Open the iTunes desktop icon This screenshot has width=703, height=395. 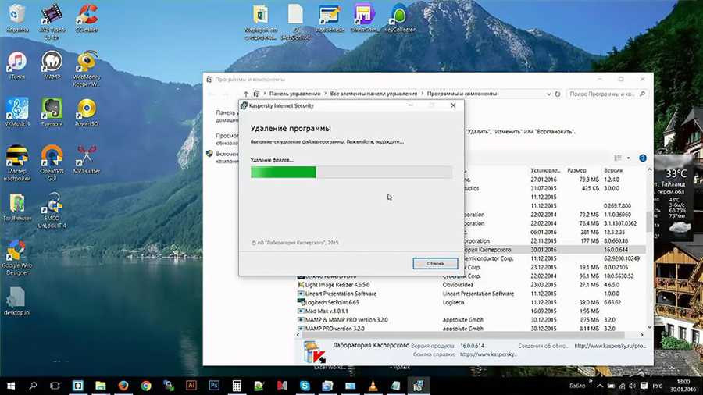click(x=17, y=66)
